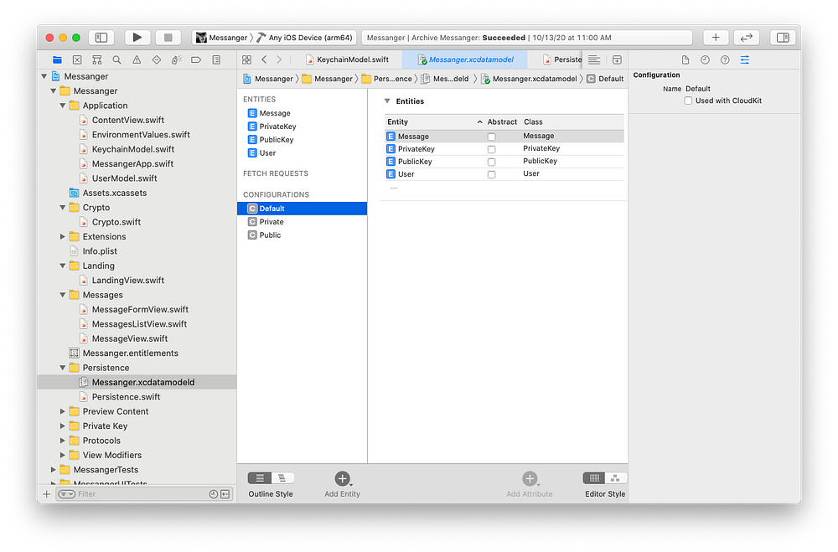
Task: Select the Public configuration
Action: [x=302, y=235]
